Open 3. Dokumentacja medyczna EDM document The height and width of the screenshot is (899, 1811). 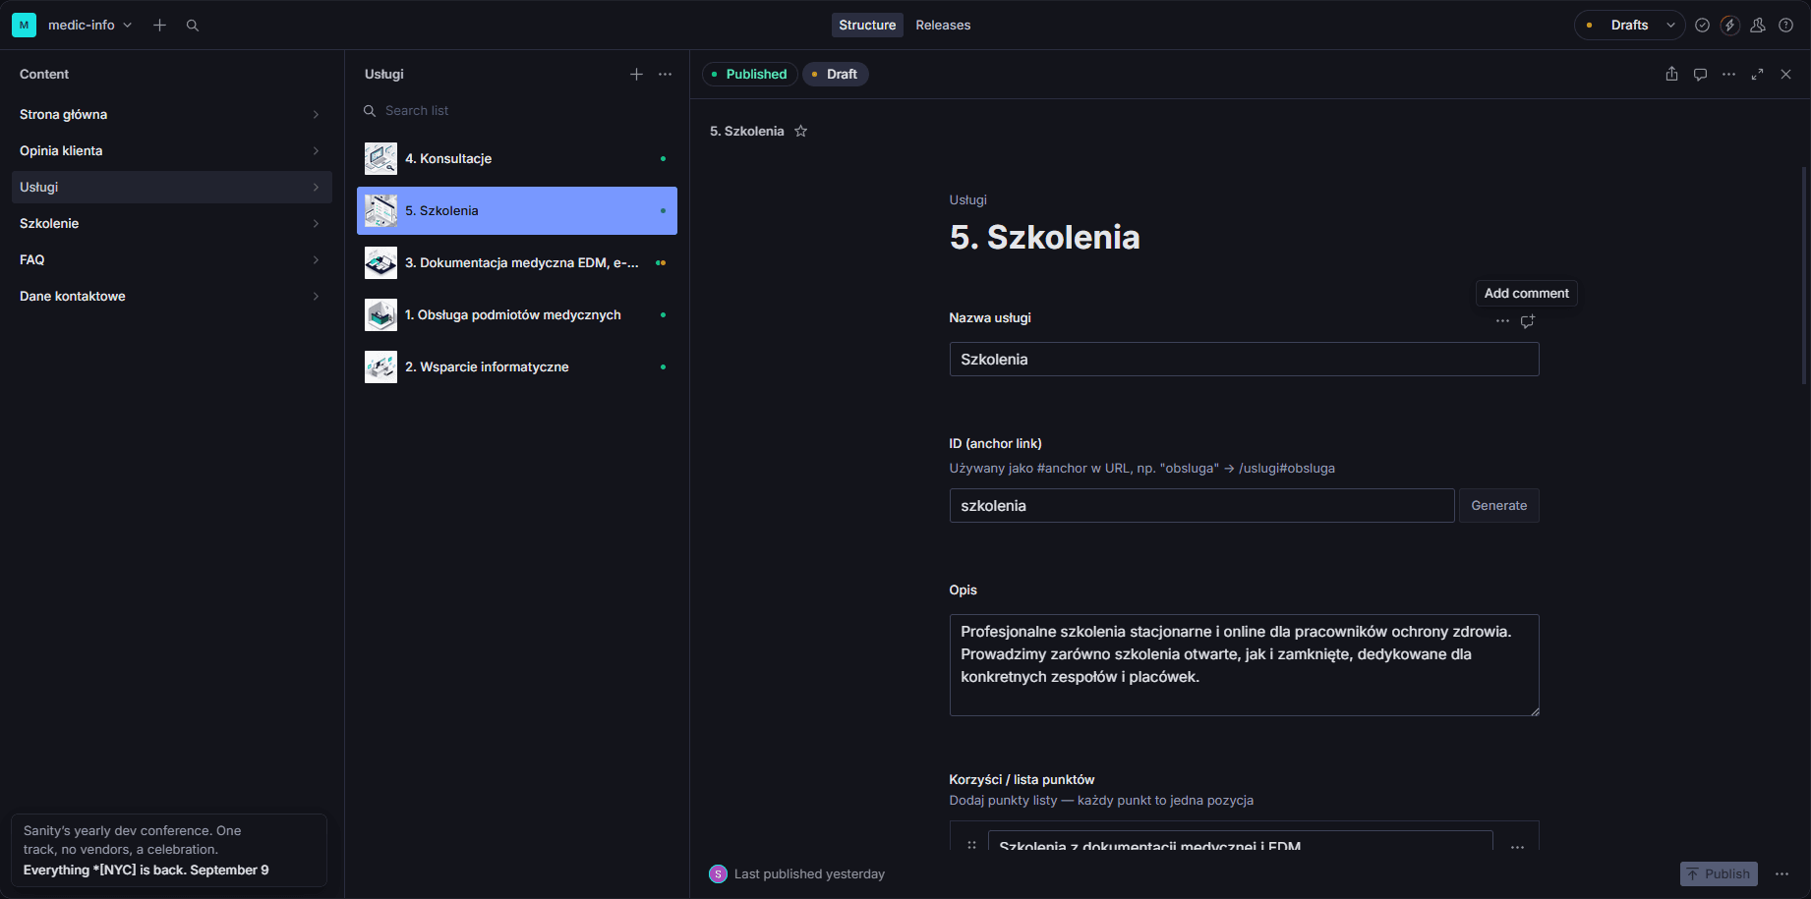tap(517, 262)
